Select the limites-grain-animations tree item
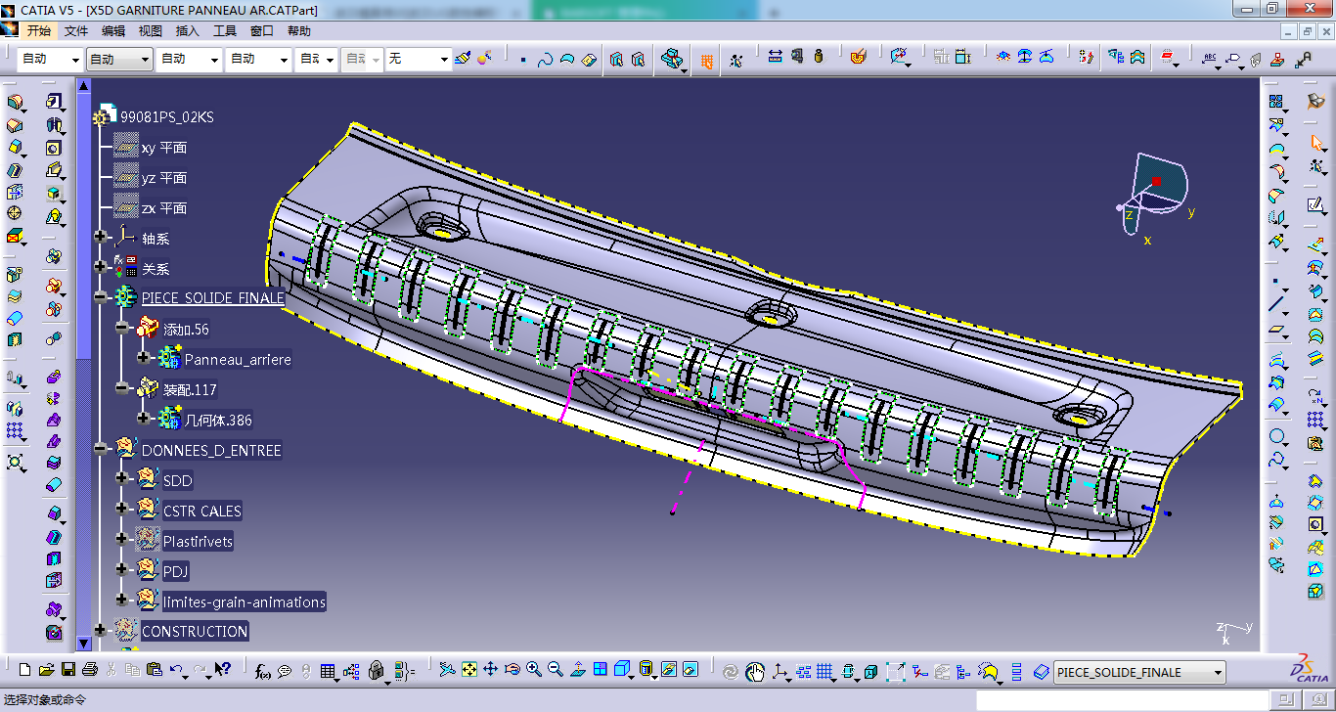 coord(245,601)
